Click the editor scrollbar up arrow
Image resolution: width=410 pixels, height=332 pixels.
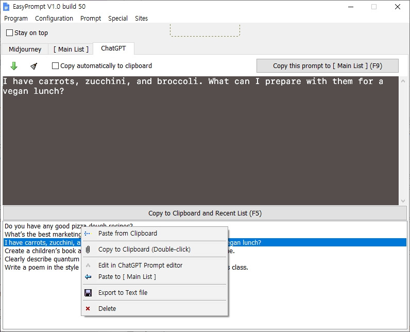(403, 81)
